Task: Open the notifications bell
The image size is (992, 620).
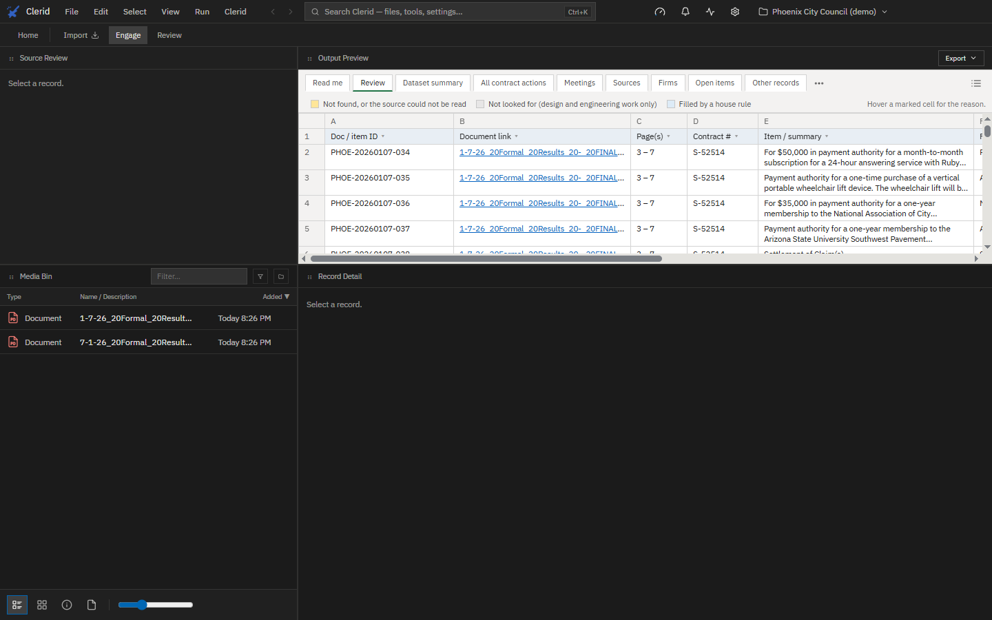Action: (685, 12)
